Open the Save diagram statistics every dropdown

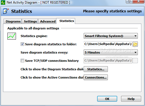click(x=111, y=52)
